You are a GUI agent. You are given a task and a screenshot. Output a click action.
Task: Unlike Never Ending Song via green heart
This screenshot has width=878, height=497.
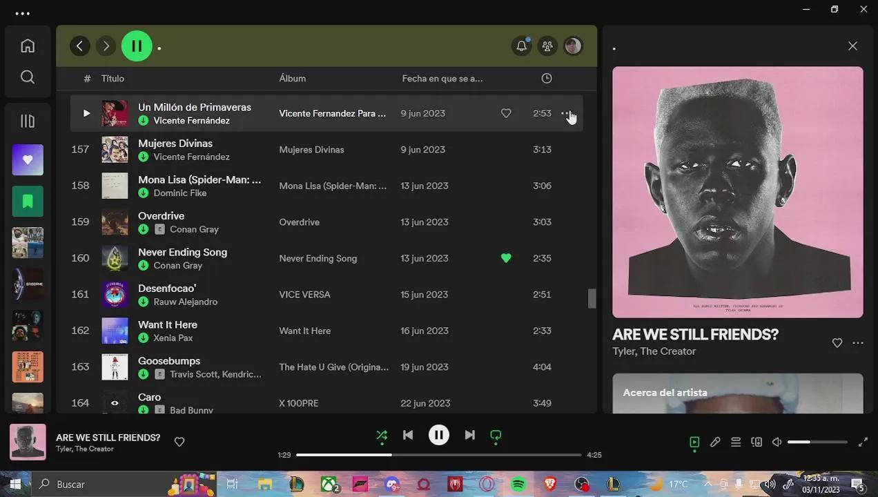tap(506, 258)
